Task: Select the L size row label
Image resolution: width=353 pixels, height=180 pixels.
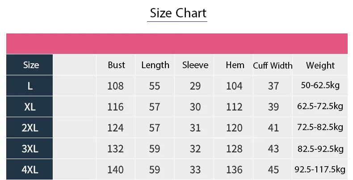Action: point(30,86)
